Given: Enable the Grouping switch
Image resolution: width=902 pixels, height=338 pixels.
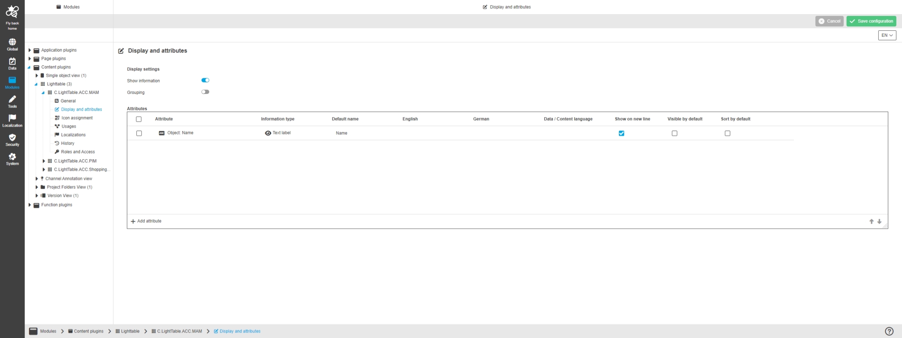Looking at the screenshot, I should tap(205, 92).
